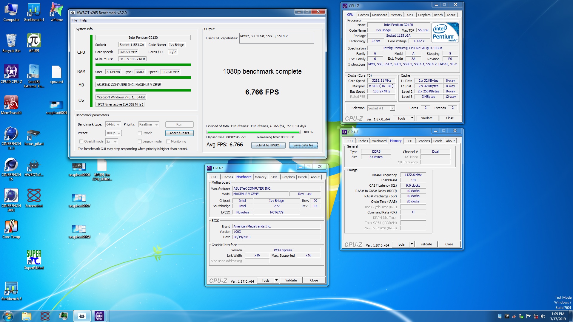This screenshot has width=573, height=322.
Task: Open the Recycle Bin
Action: click(11, 43)
